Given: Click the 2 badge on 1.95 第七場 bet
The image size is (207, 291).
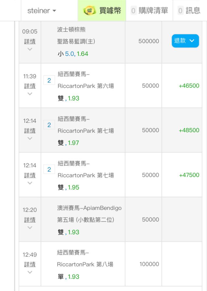Looking at the screenshot, I should (x=49, y=170).
